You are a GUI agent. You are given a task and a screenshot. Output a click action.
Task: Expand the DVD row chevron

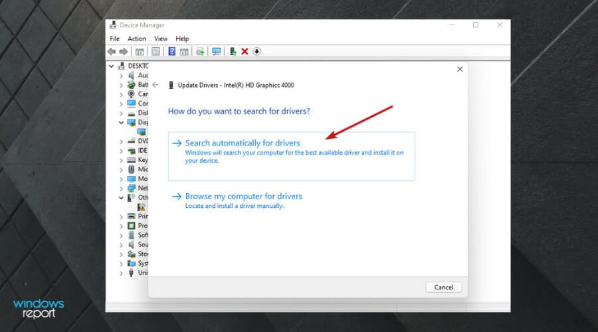[x=122, y=141]
